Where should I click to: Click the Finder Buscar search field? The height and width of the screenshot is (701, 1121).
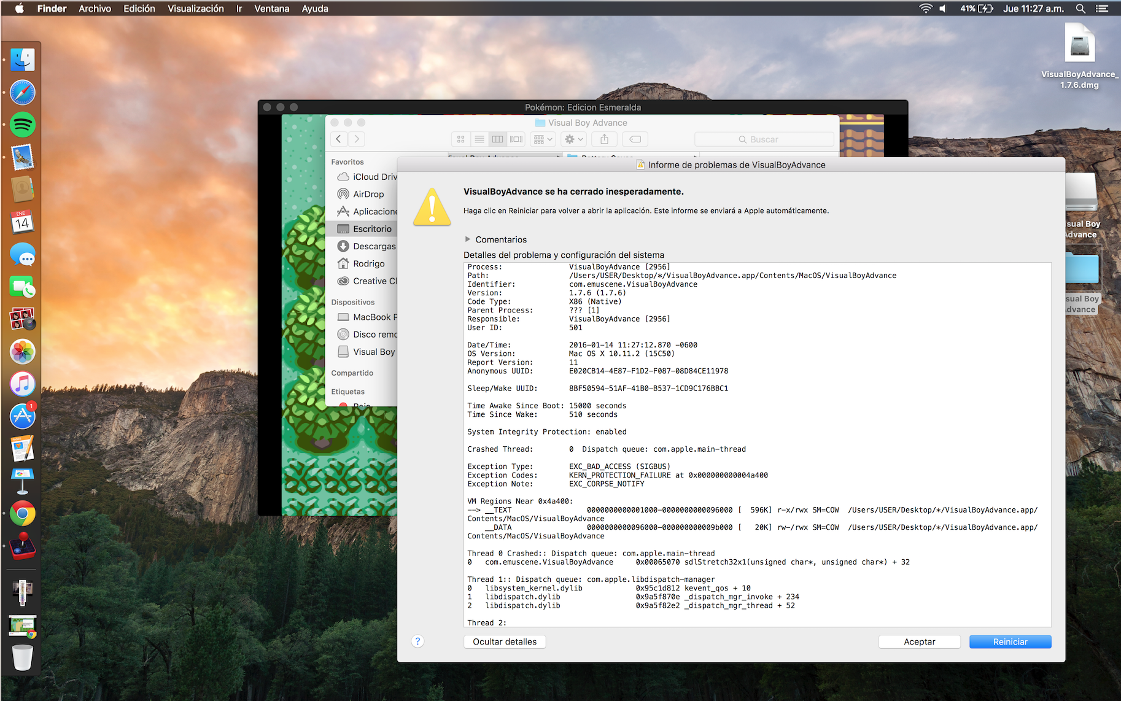(x=764, y=139)
